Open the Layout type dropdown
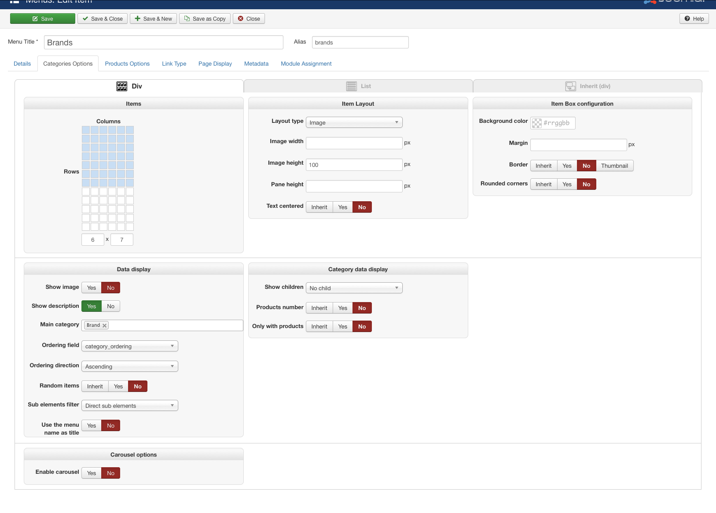This screenshot has width=716, height=513. click(x=354, y=122)
